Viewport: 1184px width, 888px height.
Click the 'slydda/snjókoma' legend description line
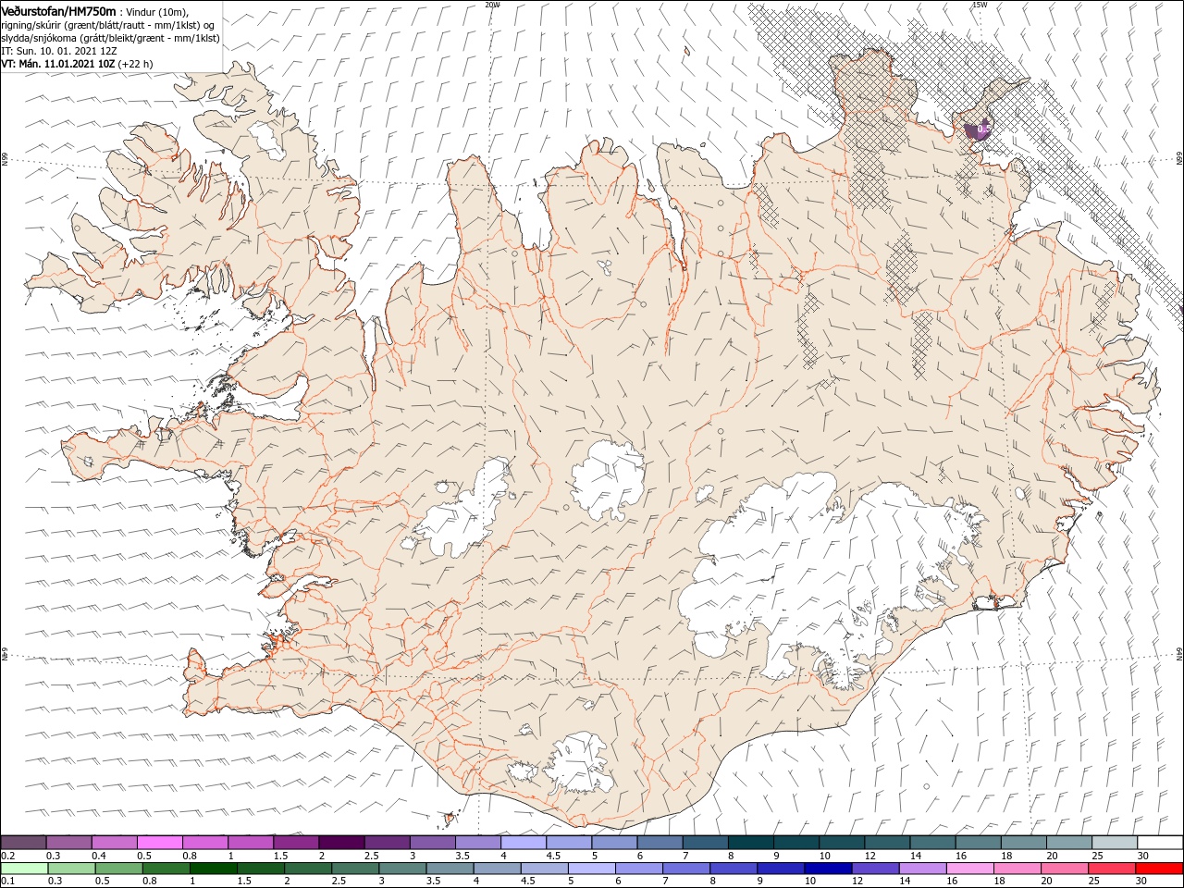110,38
